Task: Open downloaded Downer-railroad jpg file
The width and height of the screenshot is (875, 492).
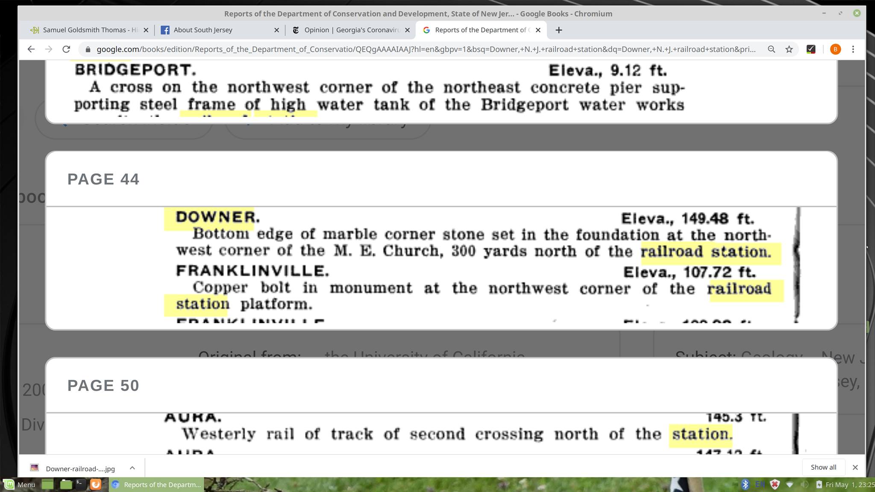Action: point(73,468)
